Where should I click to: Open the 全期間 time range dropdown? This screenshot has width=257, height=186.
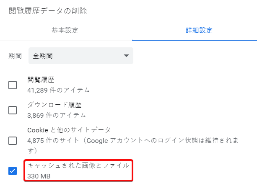[80, 56]
